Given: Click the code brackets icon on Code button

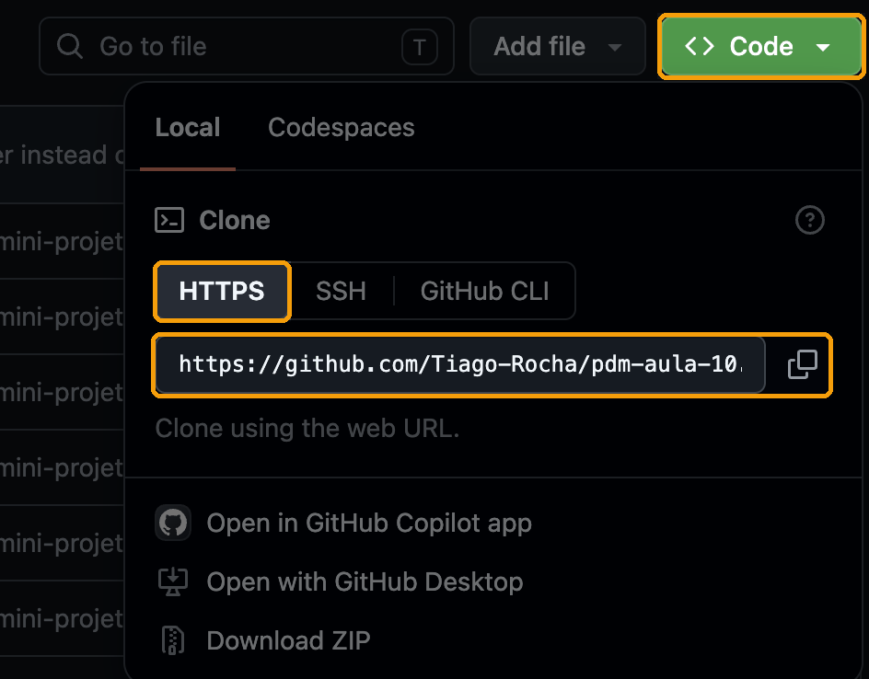Looking at the screenshot, I should click(x=700, y=46).
